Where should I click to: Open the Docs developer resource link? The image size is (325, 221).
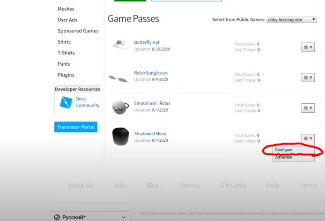point(81,99)
